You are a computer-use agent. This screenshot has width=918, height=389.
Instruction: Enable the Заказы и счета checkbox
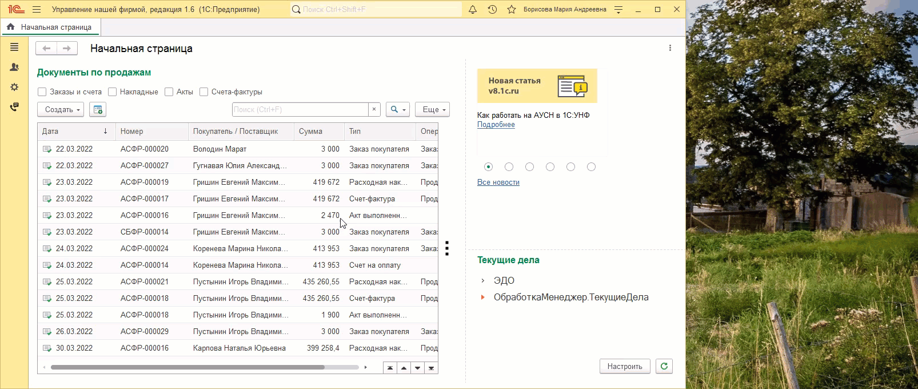point(42,92)
